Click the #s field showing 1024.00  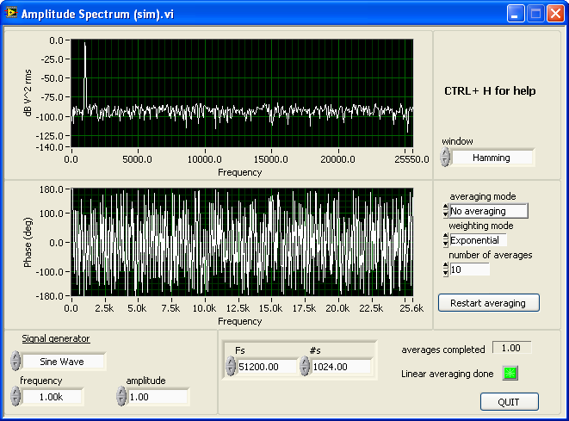click(342, 367)
